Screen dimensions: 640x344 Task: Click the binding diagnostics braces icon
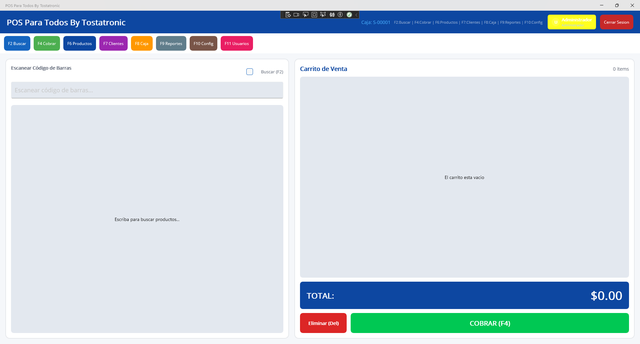click(332, 15)
